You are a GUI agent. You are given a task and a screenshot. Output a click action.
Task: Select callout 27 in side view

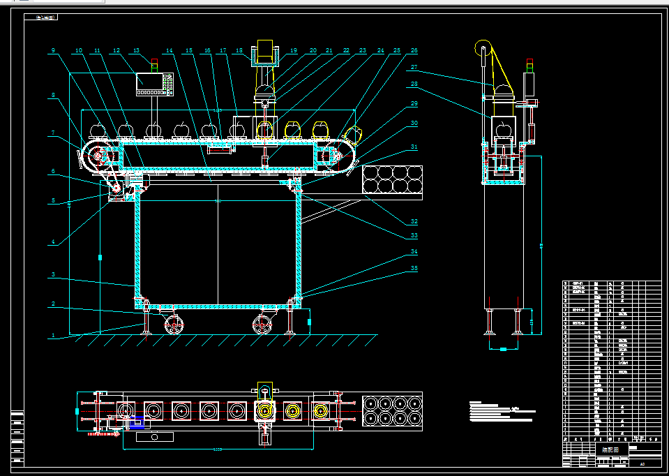[414, 67]
